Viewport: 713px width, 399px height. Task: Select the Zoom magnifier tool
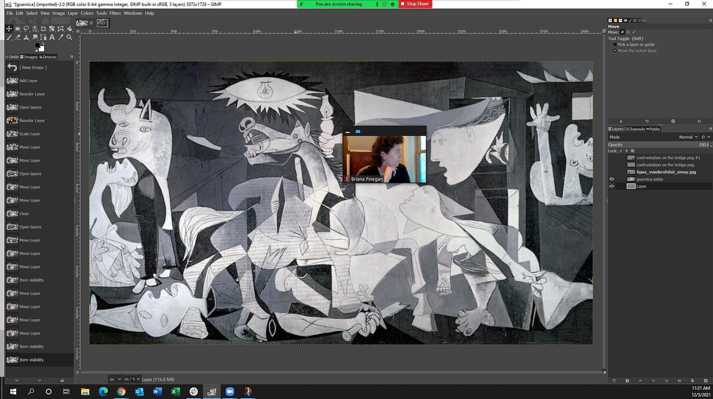tap(69, 37)
